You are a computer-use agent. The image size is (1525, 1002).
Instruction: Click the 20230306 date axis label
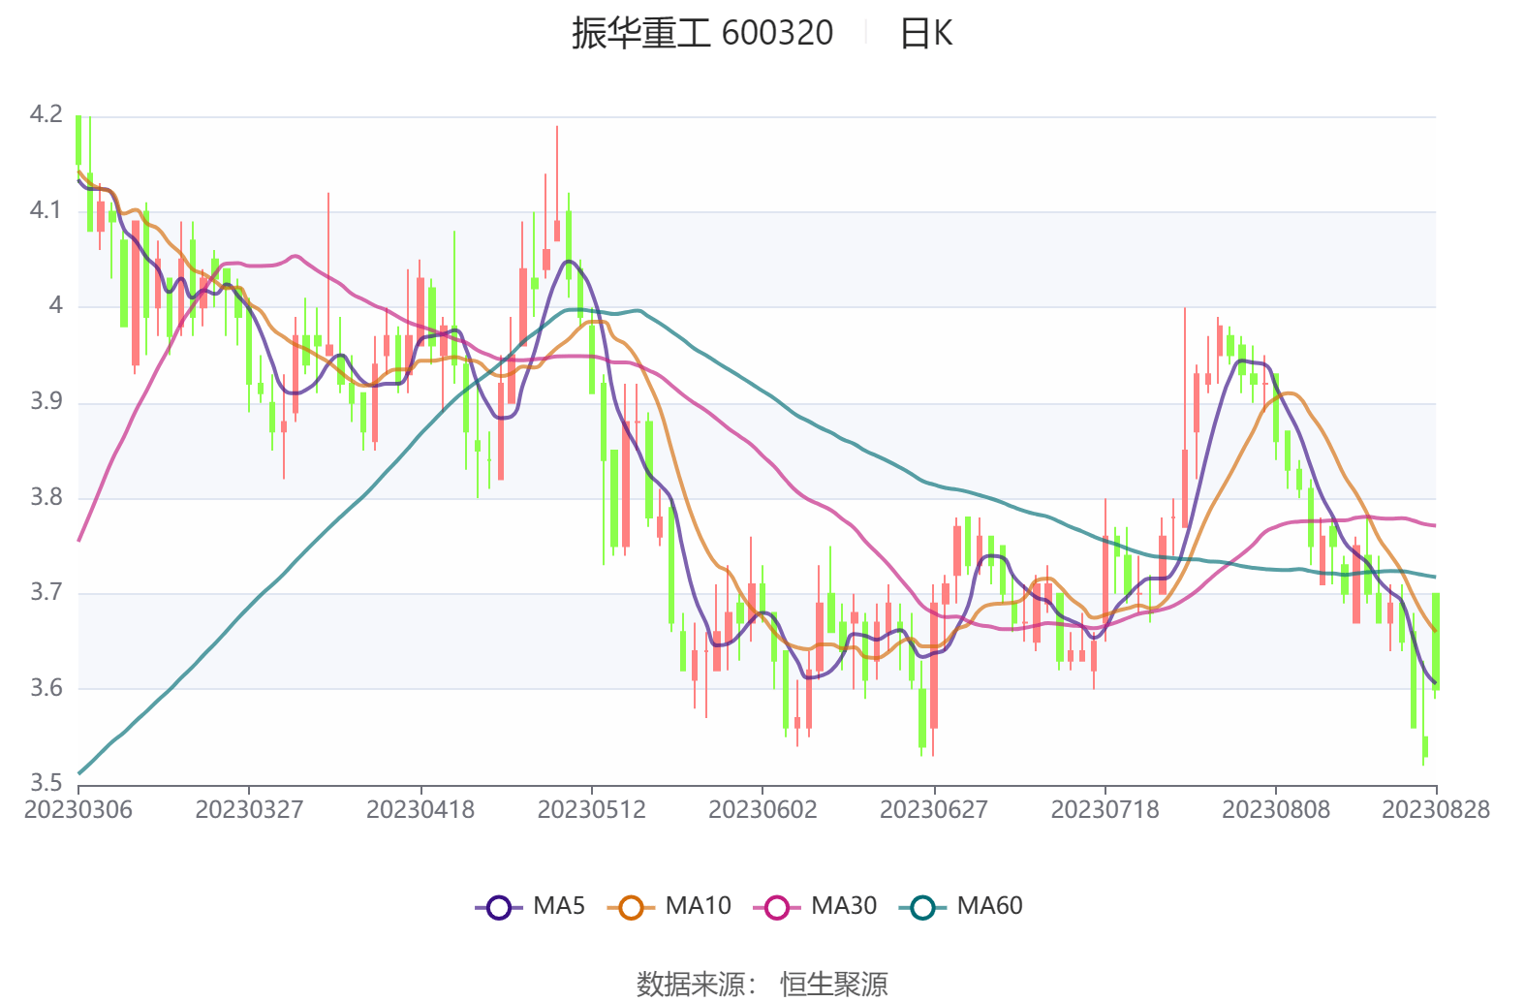click(78, 810)
